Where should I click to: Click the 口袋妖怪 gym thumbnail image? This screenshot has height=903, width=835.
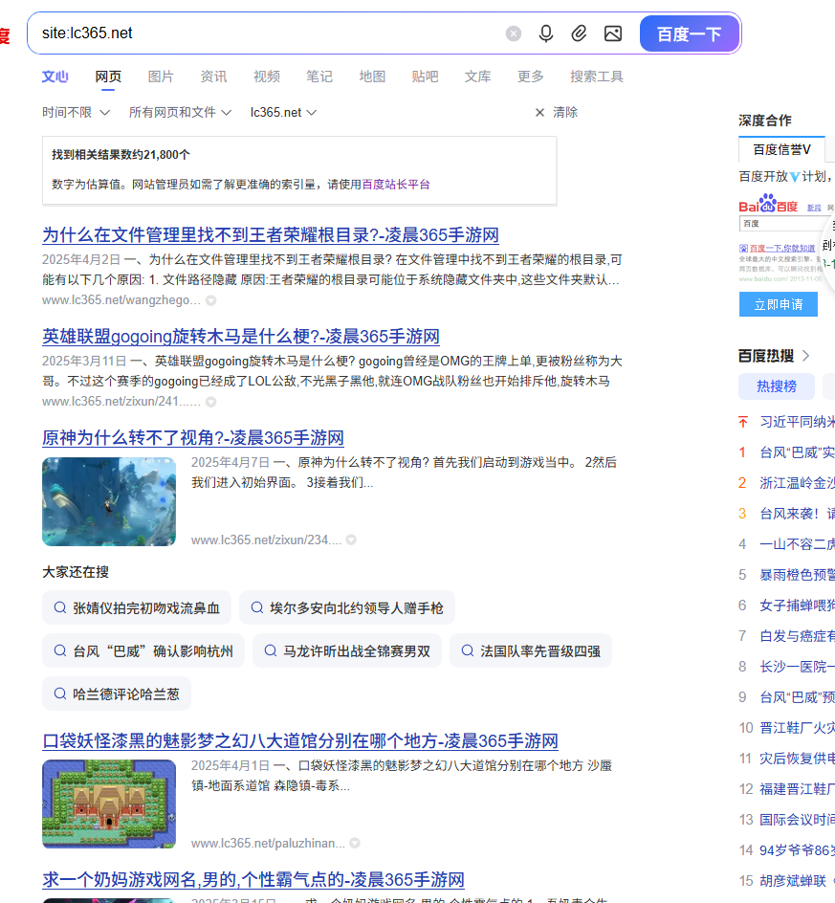(109, 804)
